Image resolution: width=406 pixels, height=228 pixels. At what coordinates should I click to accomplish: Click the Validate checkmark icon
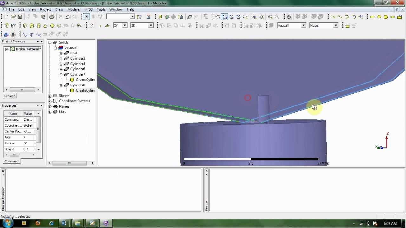(167, 17)
